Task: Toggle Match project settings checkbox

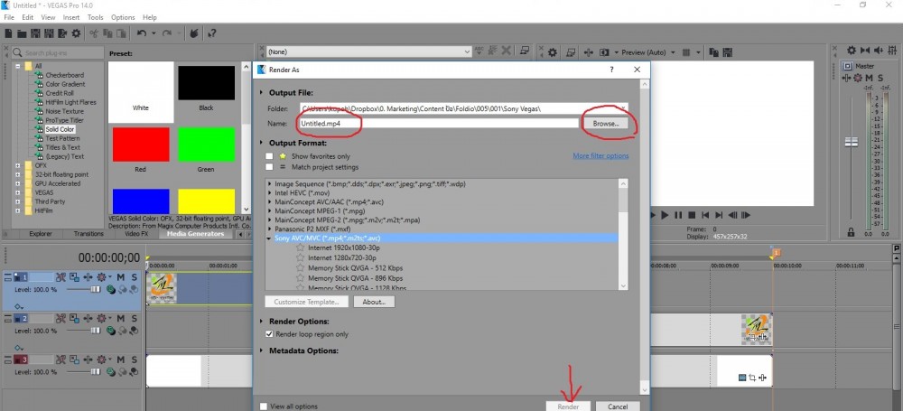Action: point(269,167)
